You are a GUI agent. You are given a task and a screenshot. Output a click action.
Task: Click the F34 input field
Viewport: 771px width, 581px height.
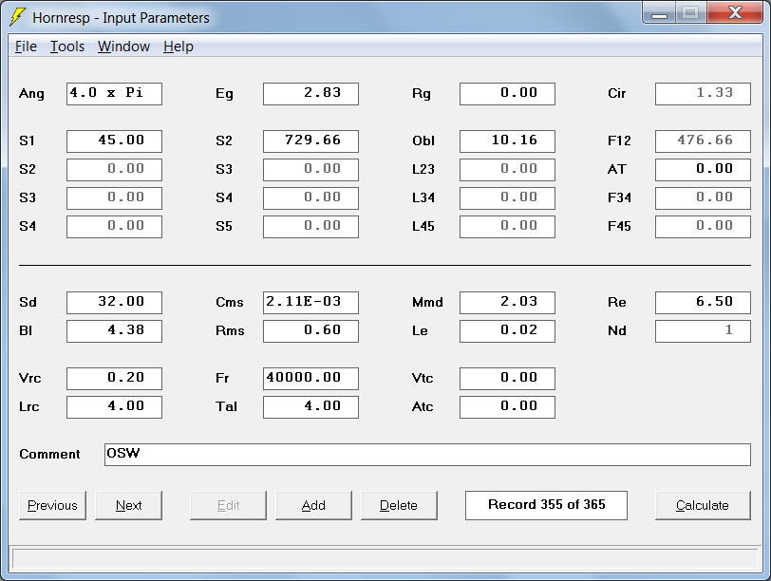(x=703, y=198)
